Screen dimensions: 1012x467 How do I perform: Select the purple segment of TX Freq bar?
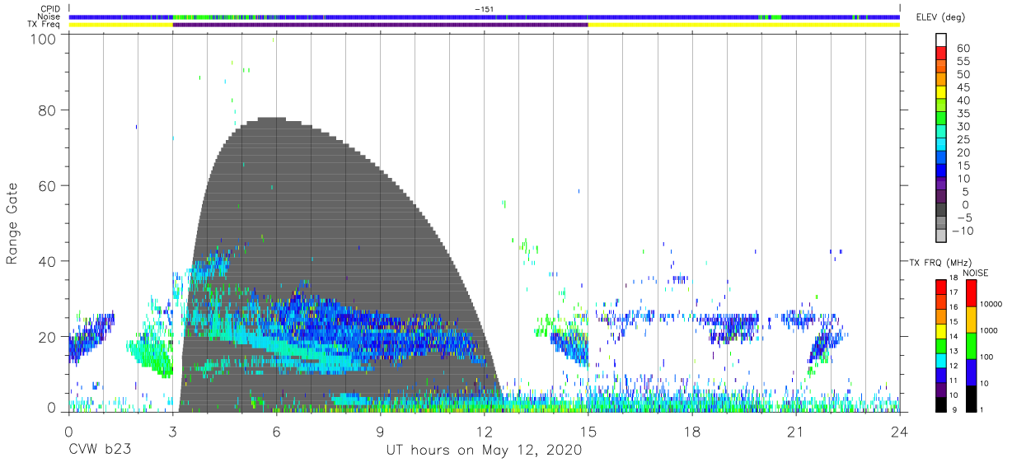(x=380, y=25)
